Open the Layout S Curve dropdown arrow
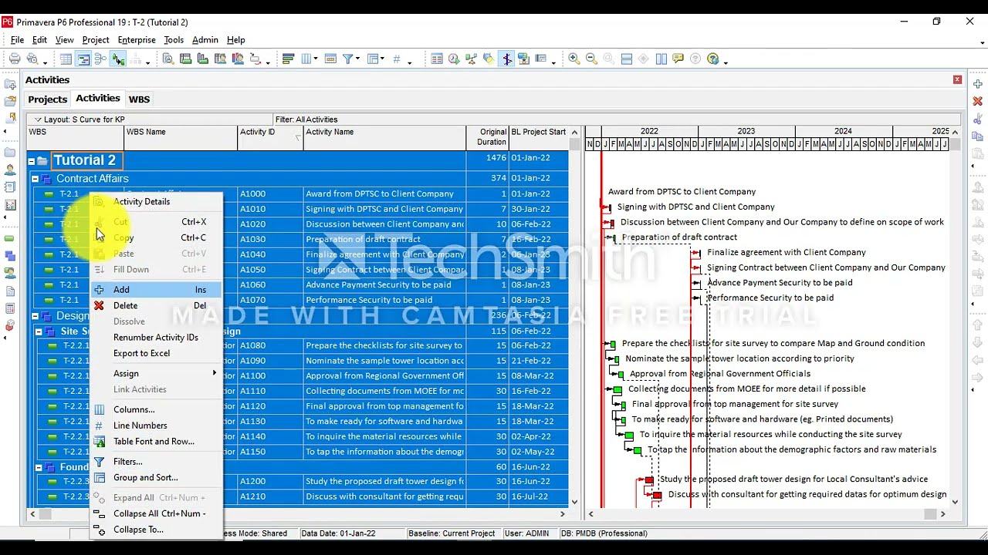The width and height of the screenshot is (988, 555). 38,119
